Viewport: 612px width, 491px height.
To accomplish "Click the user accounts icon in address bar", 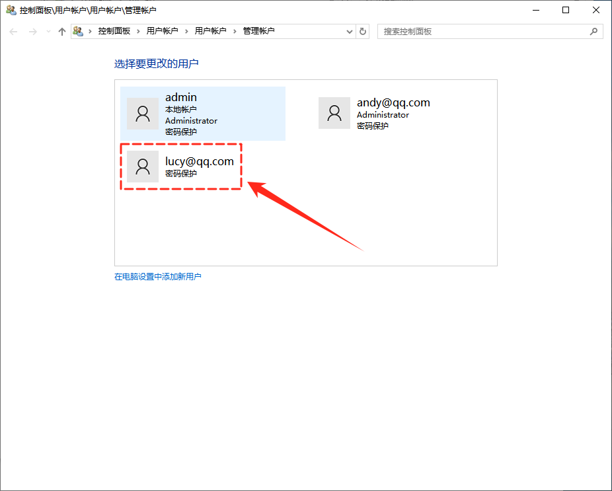I will [79, 31].
